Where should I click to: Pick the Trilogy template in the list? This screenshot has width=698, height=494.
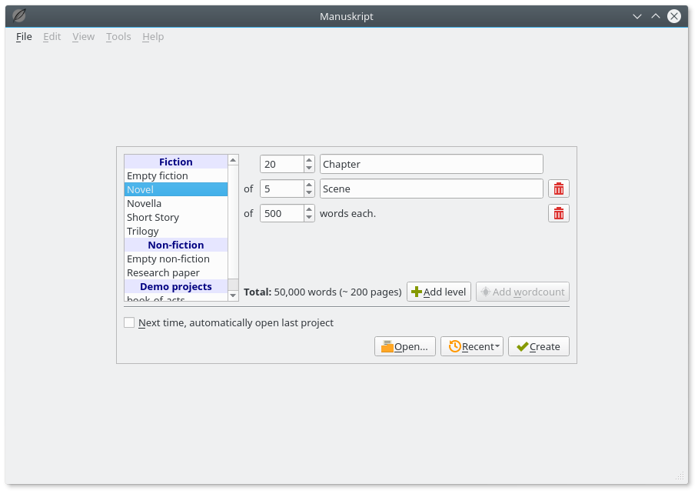coord(142,231)
